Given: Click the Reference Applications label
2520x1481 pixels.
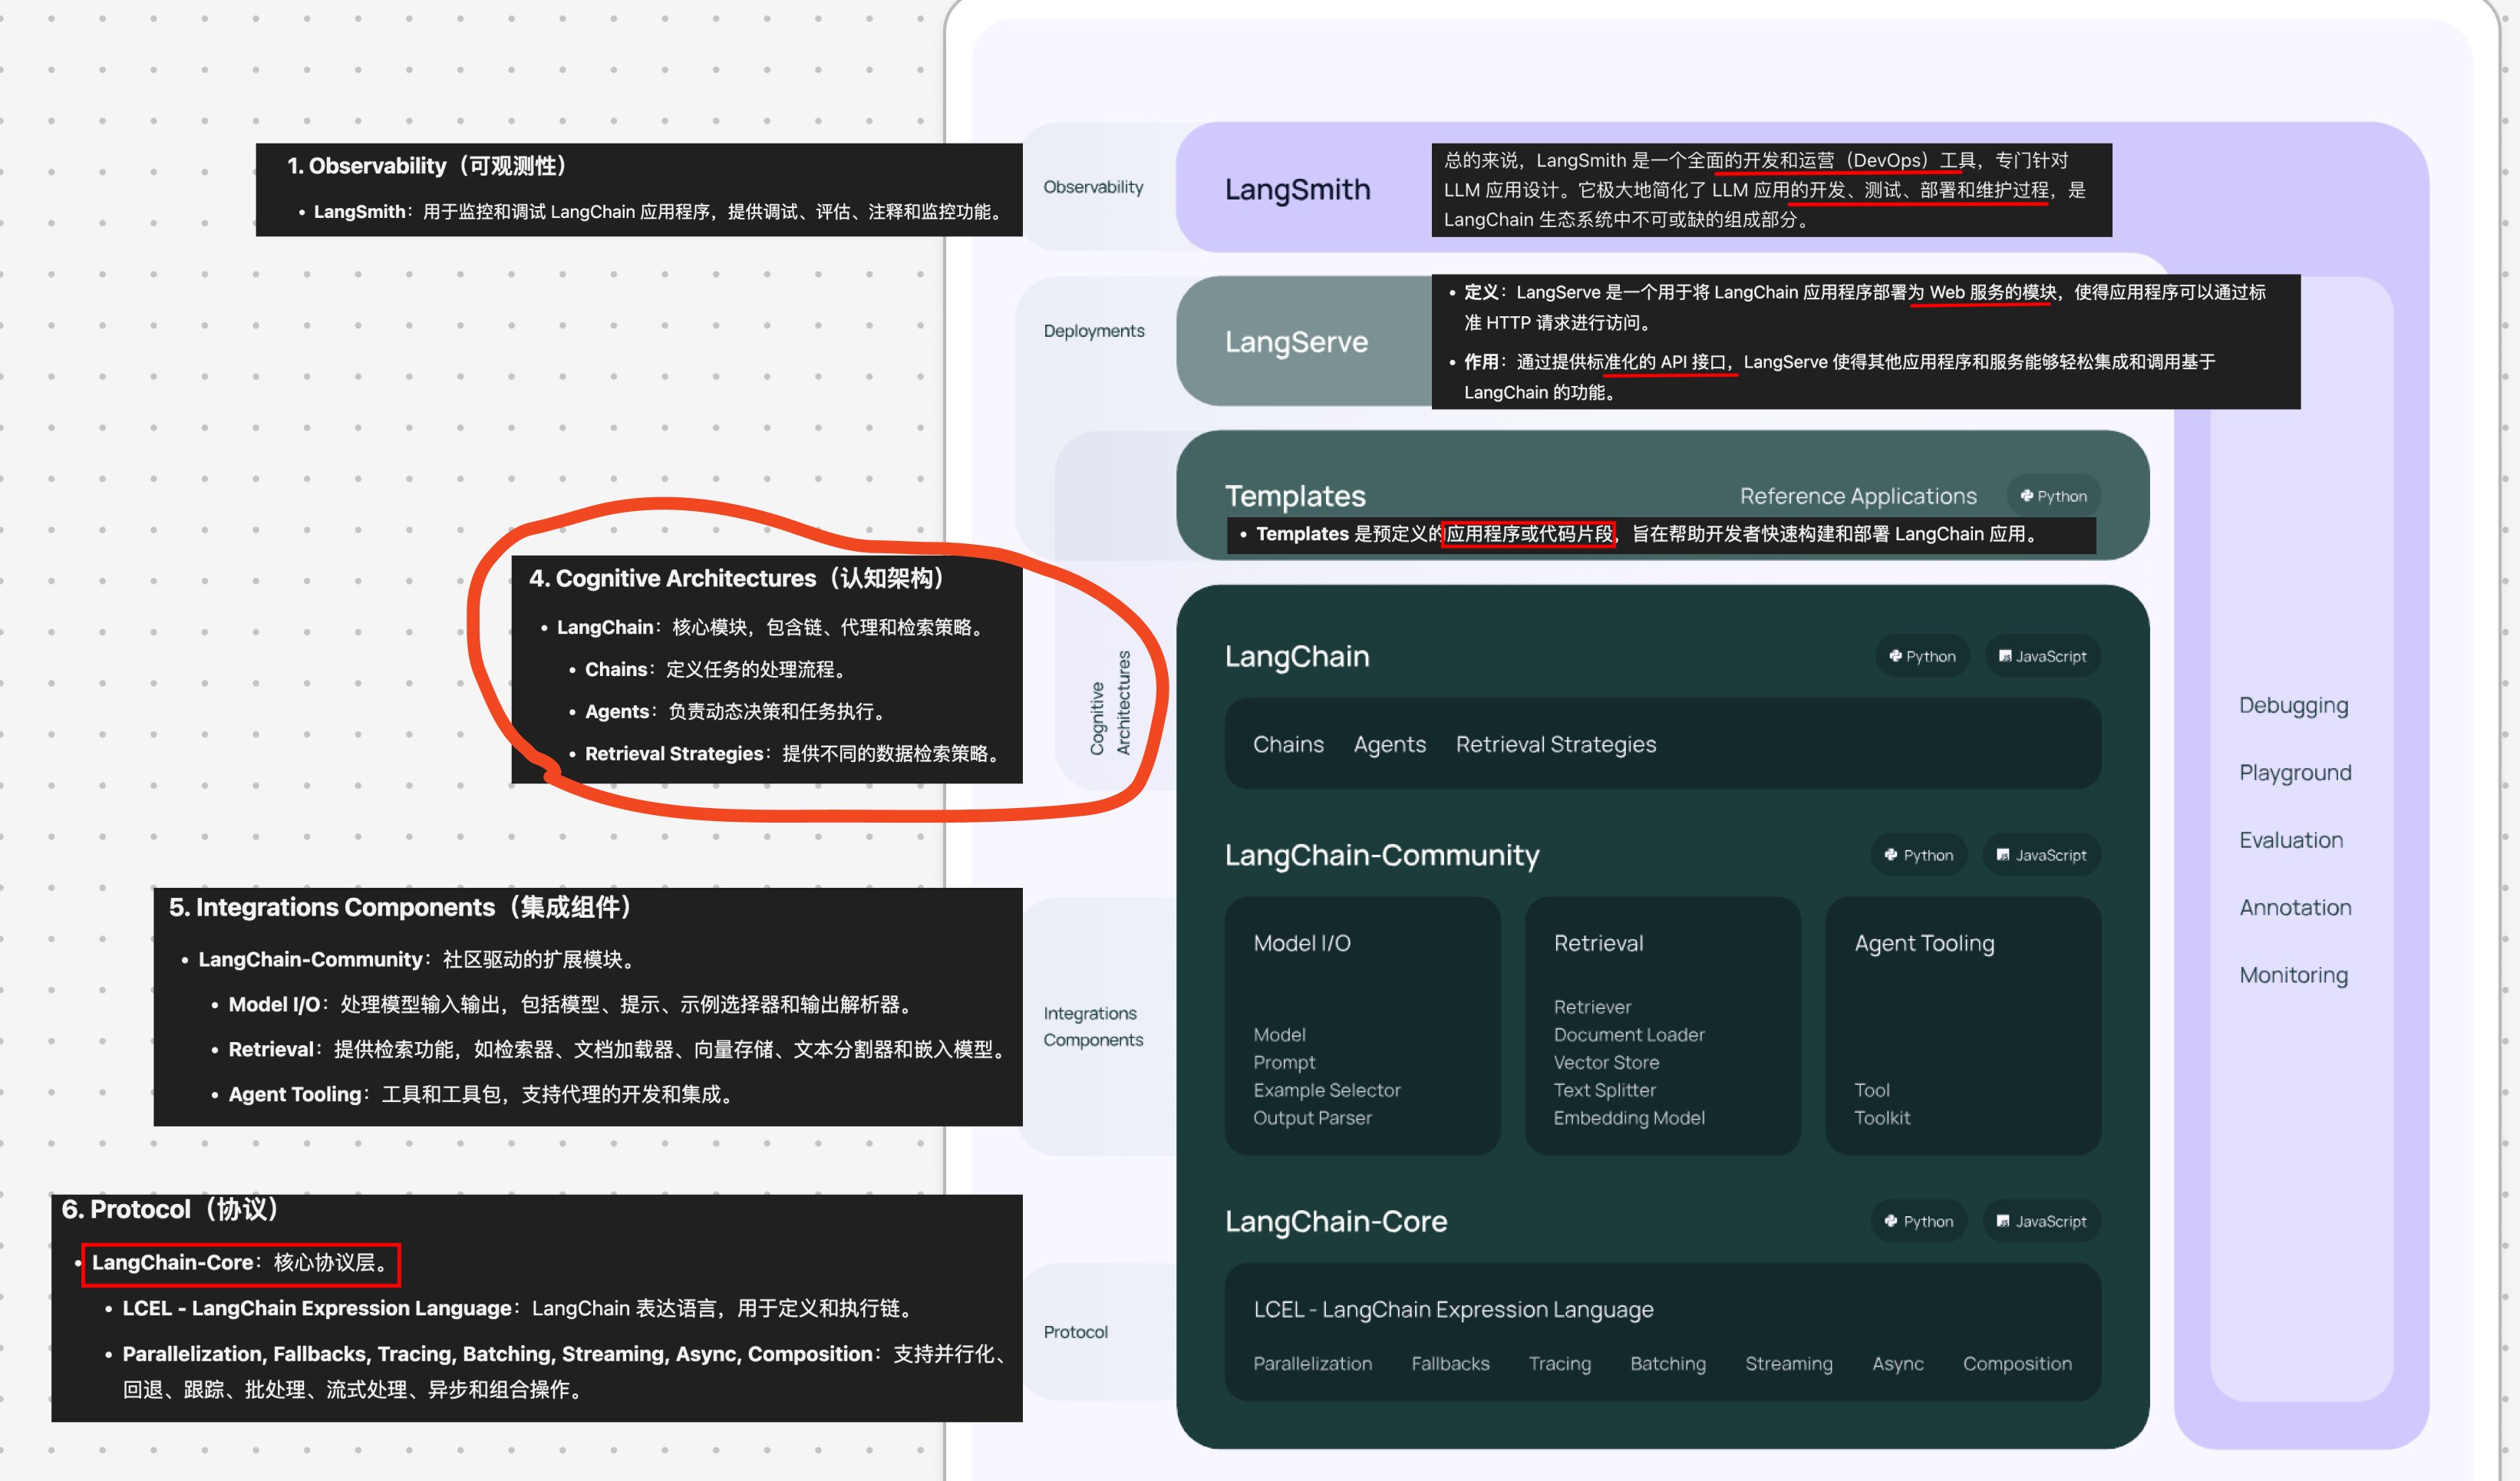Looking at the screenshot, I should pyautogui.click(x=1858, y=496).
